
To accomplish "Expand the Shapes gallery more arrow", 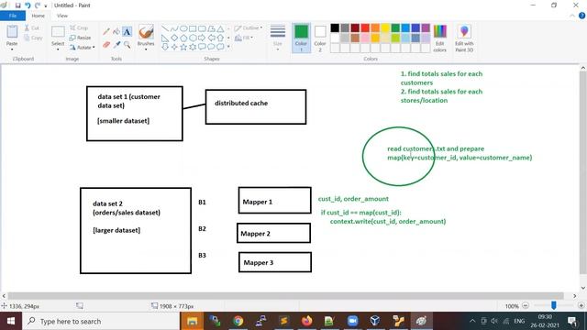I will (x=228, y=47).
